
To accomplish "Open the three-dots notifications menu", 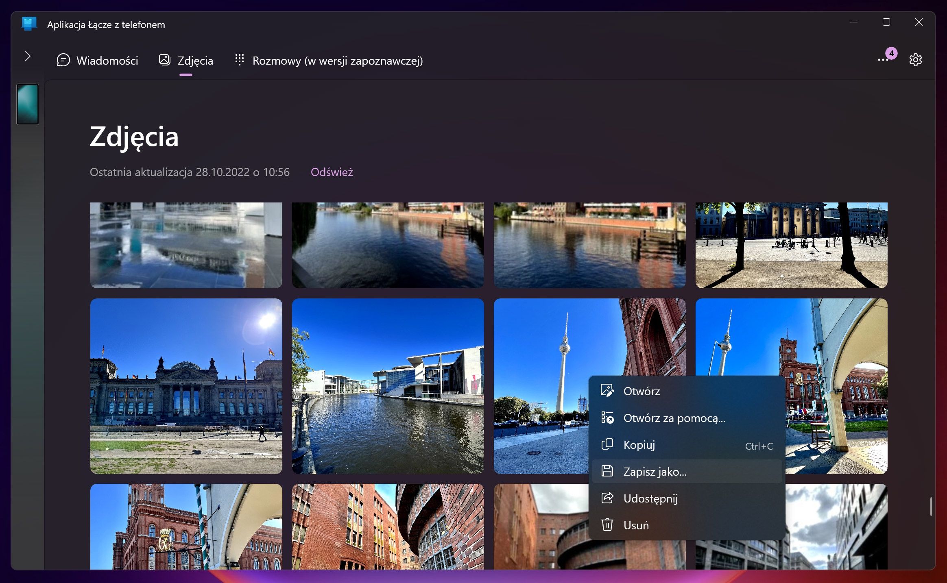I will click(883, 60).
